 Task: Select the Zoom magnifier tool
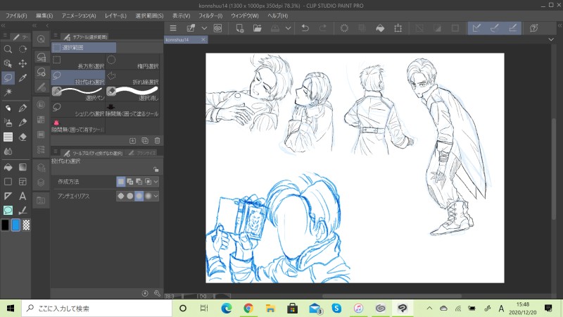point(8,49)
